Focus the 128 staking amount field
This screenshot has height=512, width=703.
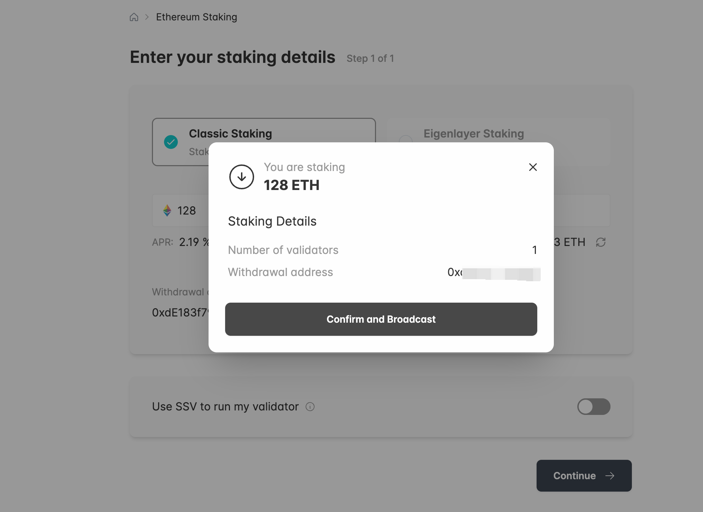click(187, 210)
